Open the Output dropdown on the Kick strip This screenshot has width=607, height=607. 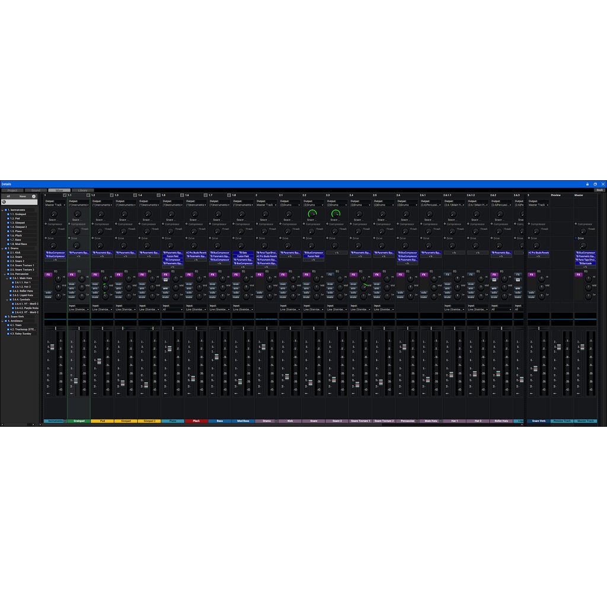tap(290, 205)
